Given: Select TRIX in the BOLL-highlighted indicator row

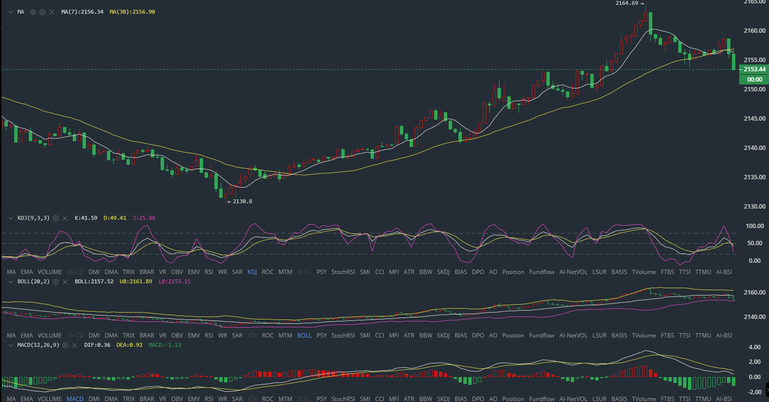Looking at the screenshot, I should [128, 336].
